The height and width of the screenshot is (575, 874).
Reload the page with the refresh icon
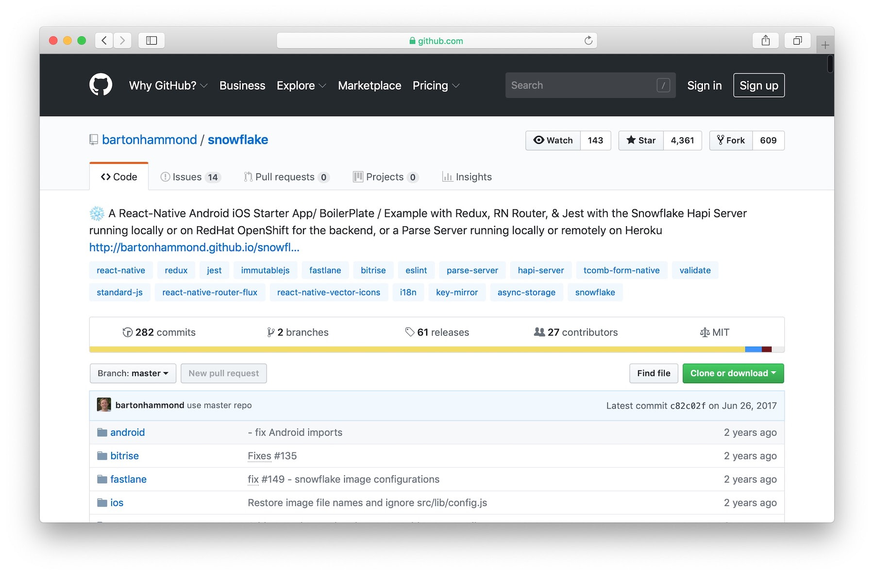tap(588, 40)
